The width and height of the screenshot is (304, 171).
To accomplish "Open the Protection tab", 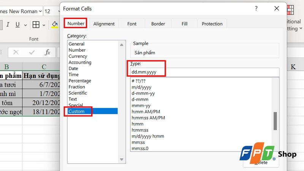I will pyautogui.click(x=212, y=24).
